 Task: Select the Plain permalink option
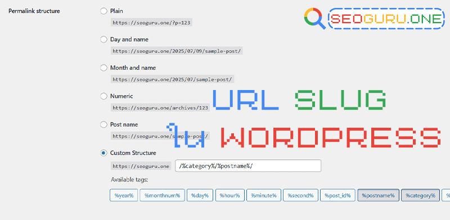[103, 11]
